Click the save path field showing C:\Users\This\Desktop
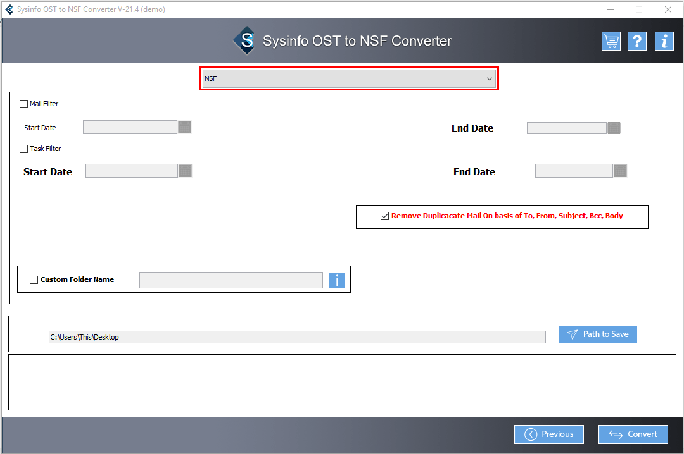 click(x=297, y=337)
